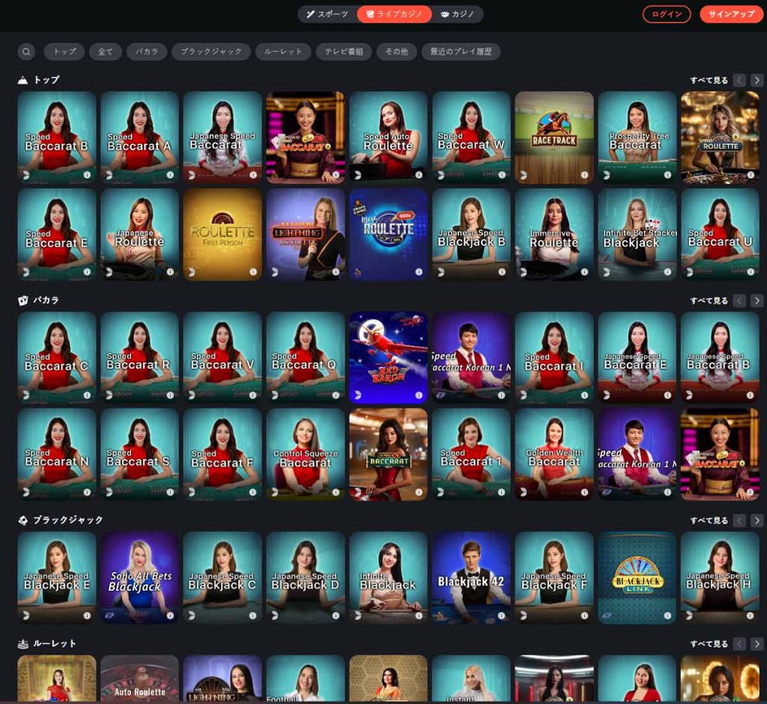Open info icon on Immersive Roulette card
Screen dimensions: 767x704
pyautogui.click(x=584, y=271)
